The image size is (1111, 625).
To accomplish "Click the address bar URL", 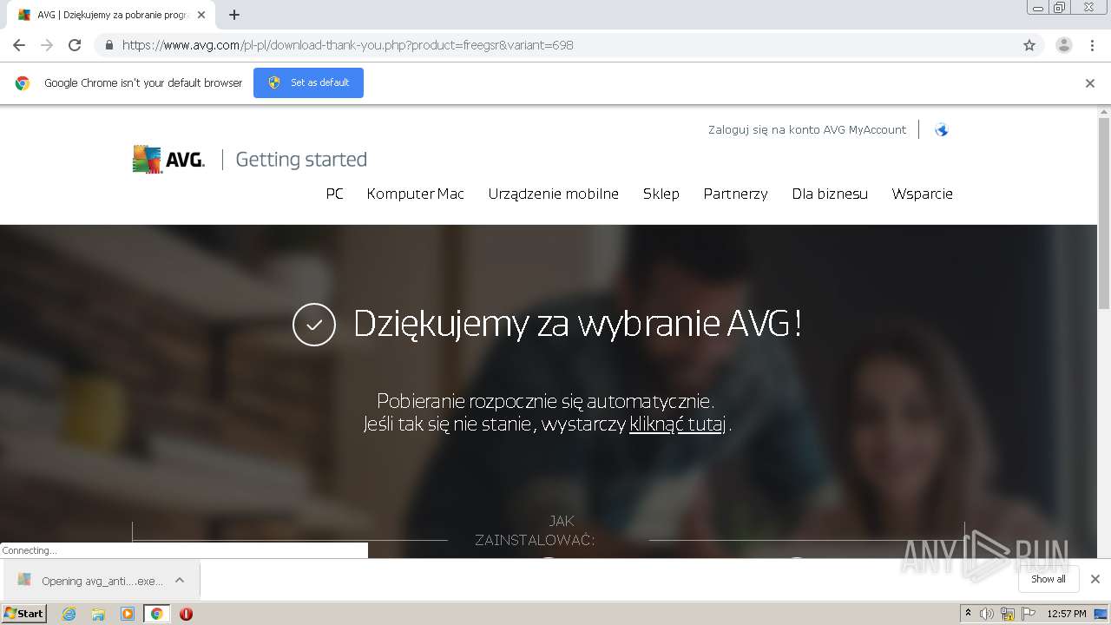I will (347, 45).
